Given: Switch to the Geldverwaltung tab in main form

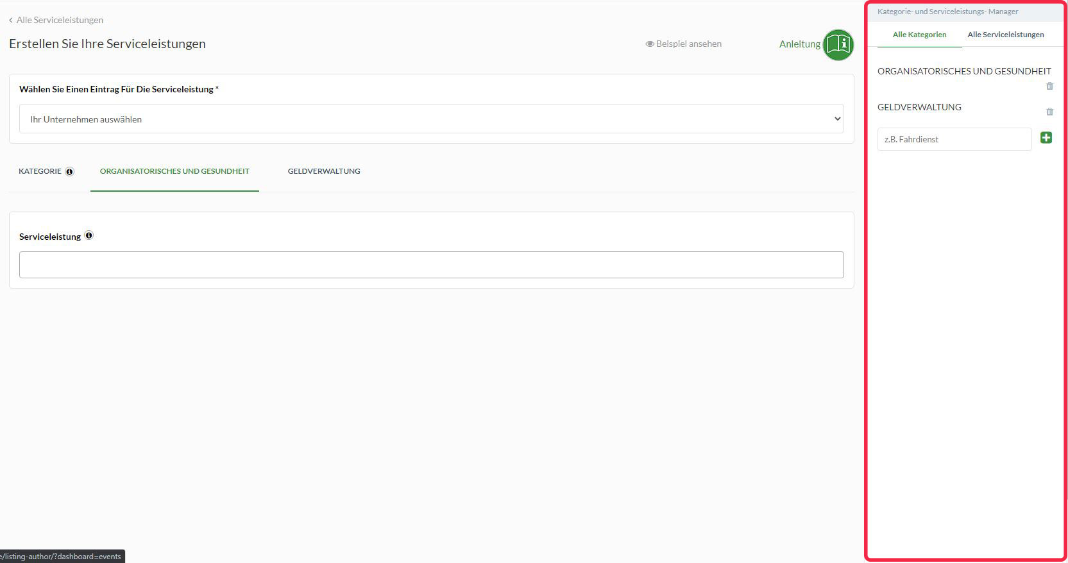Looking at the screenshot, I should (323, 171).
